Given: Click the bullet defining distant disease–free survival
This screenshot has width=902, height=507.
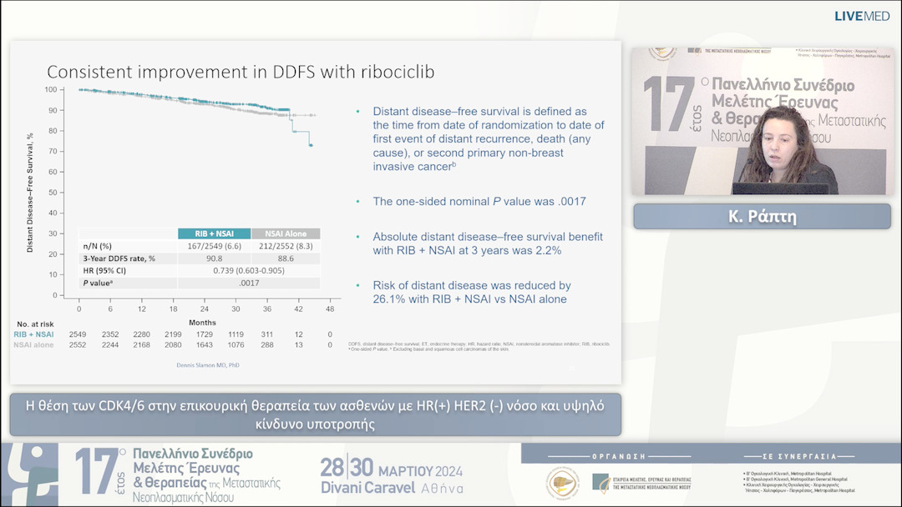Looking at the screenshot, I should pyautogui.click(x=489, y=139).
